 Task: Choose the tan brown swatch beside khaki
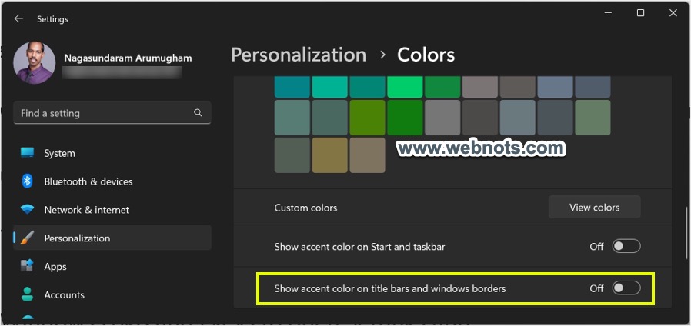point(368,155)
